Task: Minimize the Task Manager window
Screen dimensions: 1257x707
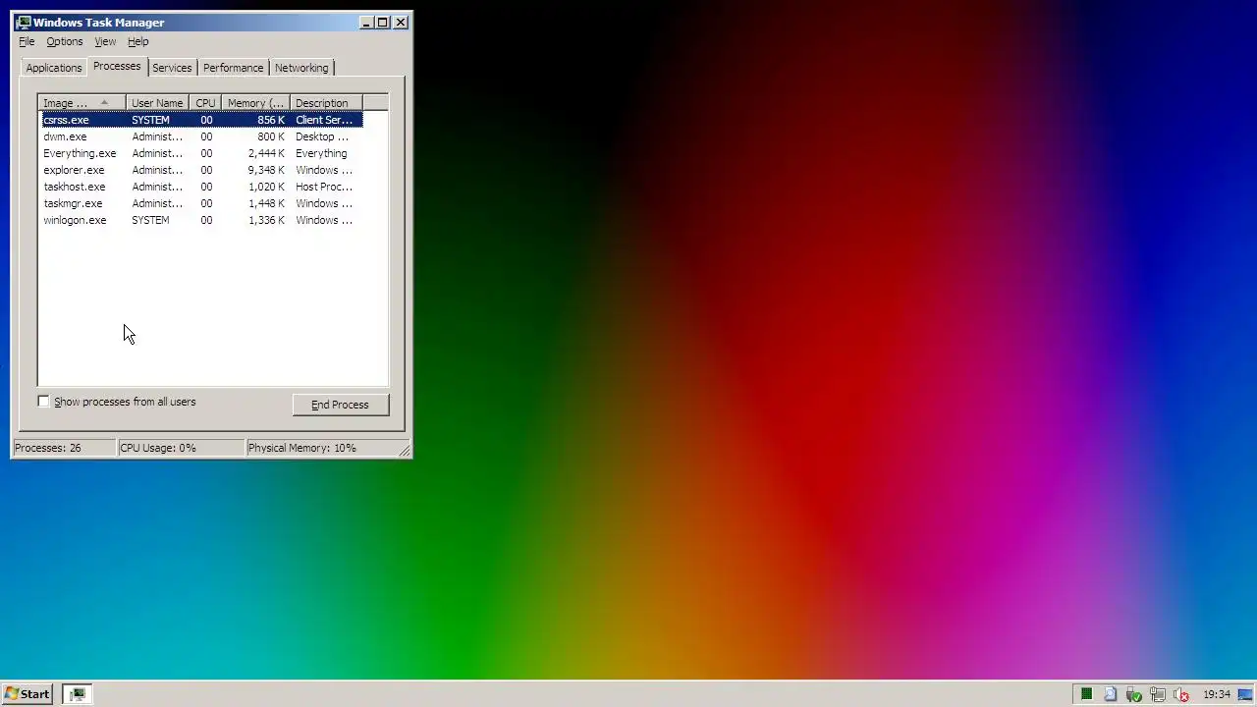Action: (x=366, y=23)
